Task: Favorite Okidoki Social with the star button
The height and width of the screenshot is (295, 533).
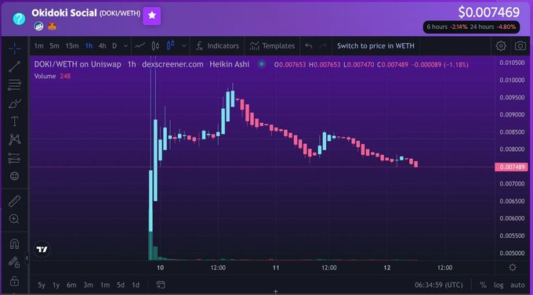Action: [x=151, y=16]
